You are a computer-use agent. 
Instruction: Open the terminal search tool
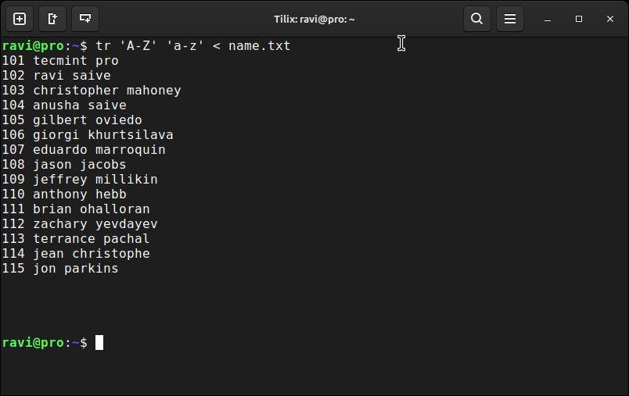coord(477,19)
